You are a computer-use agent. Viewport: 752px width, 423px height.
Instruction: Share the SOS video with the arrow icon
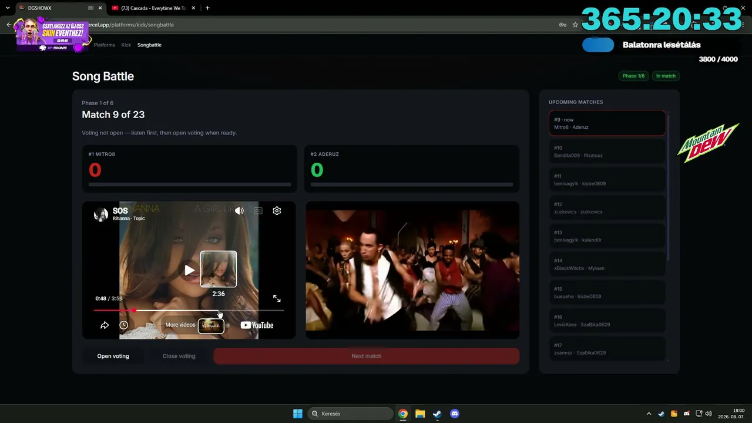click(105, 325)
